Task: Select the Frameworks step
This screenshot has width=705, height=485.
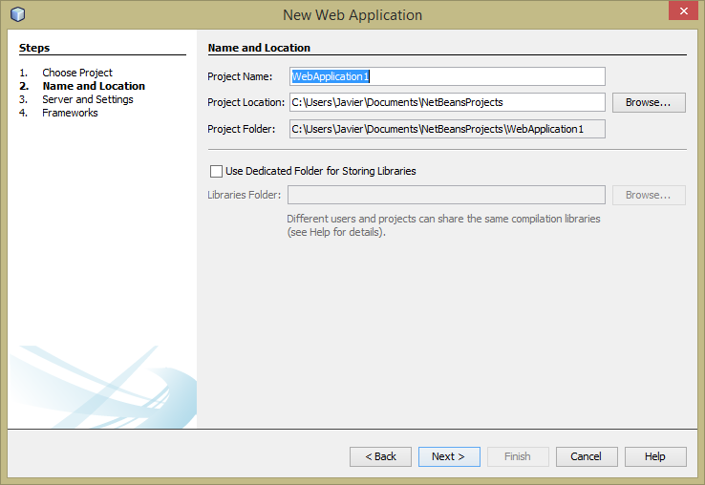Action: click(x=70, y=113)
